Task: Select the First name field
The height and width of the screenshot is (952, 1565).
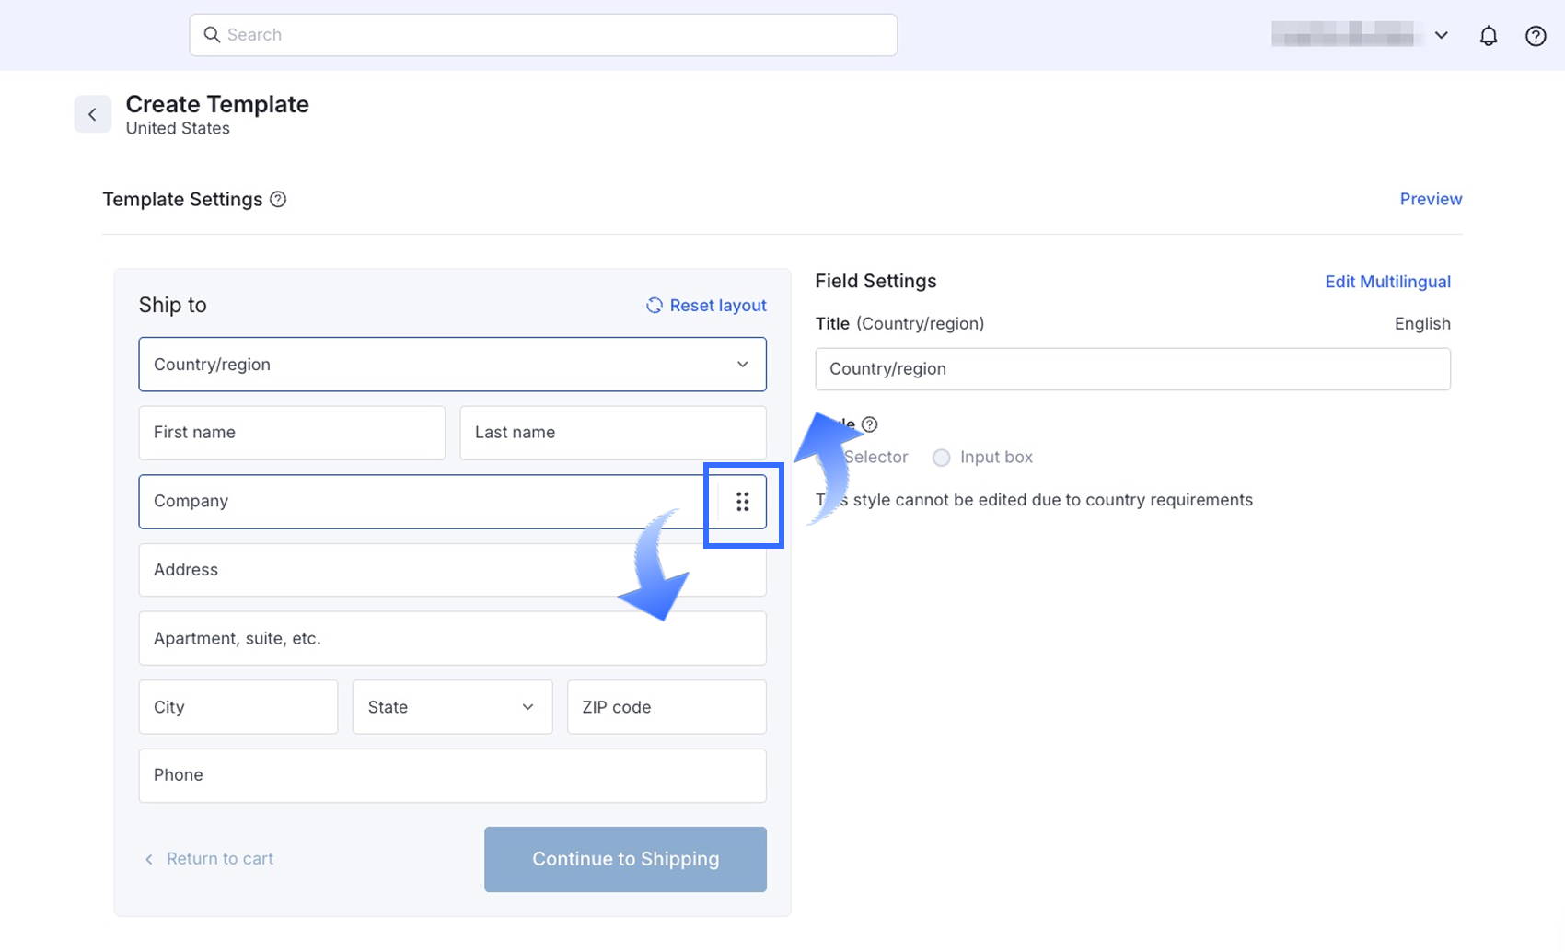Action: click(x=292, y=433)
